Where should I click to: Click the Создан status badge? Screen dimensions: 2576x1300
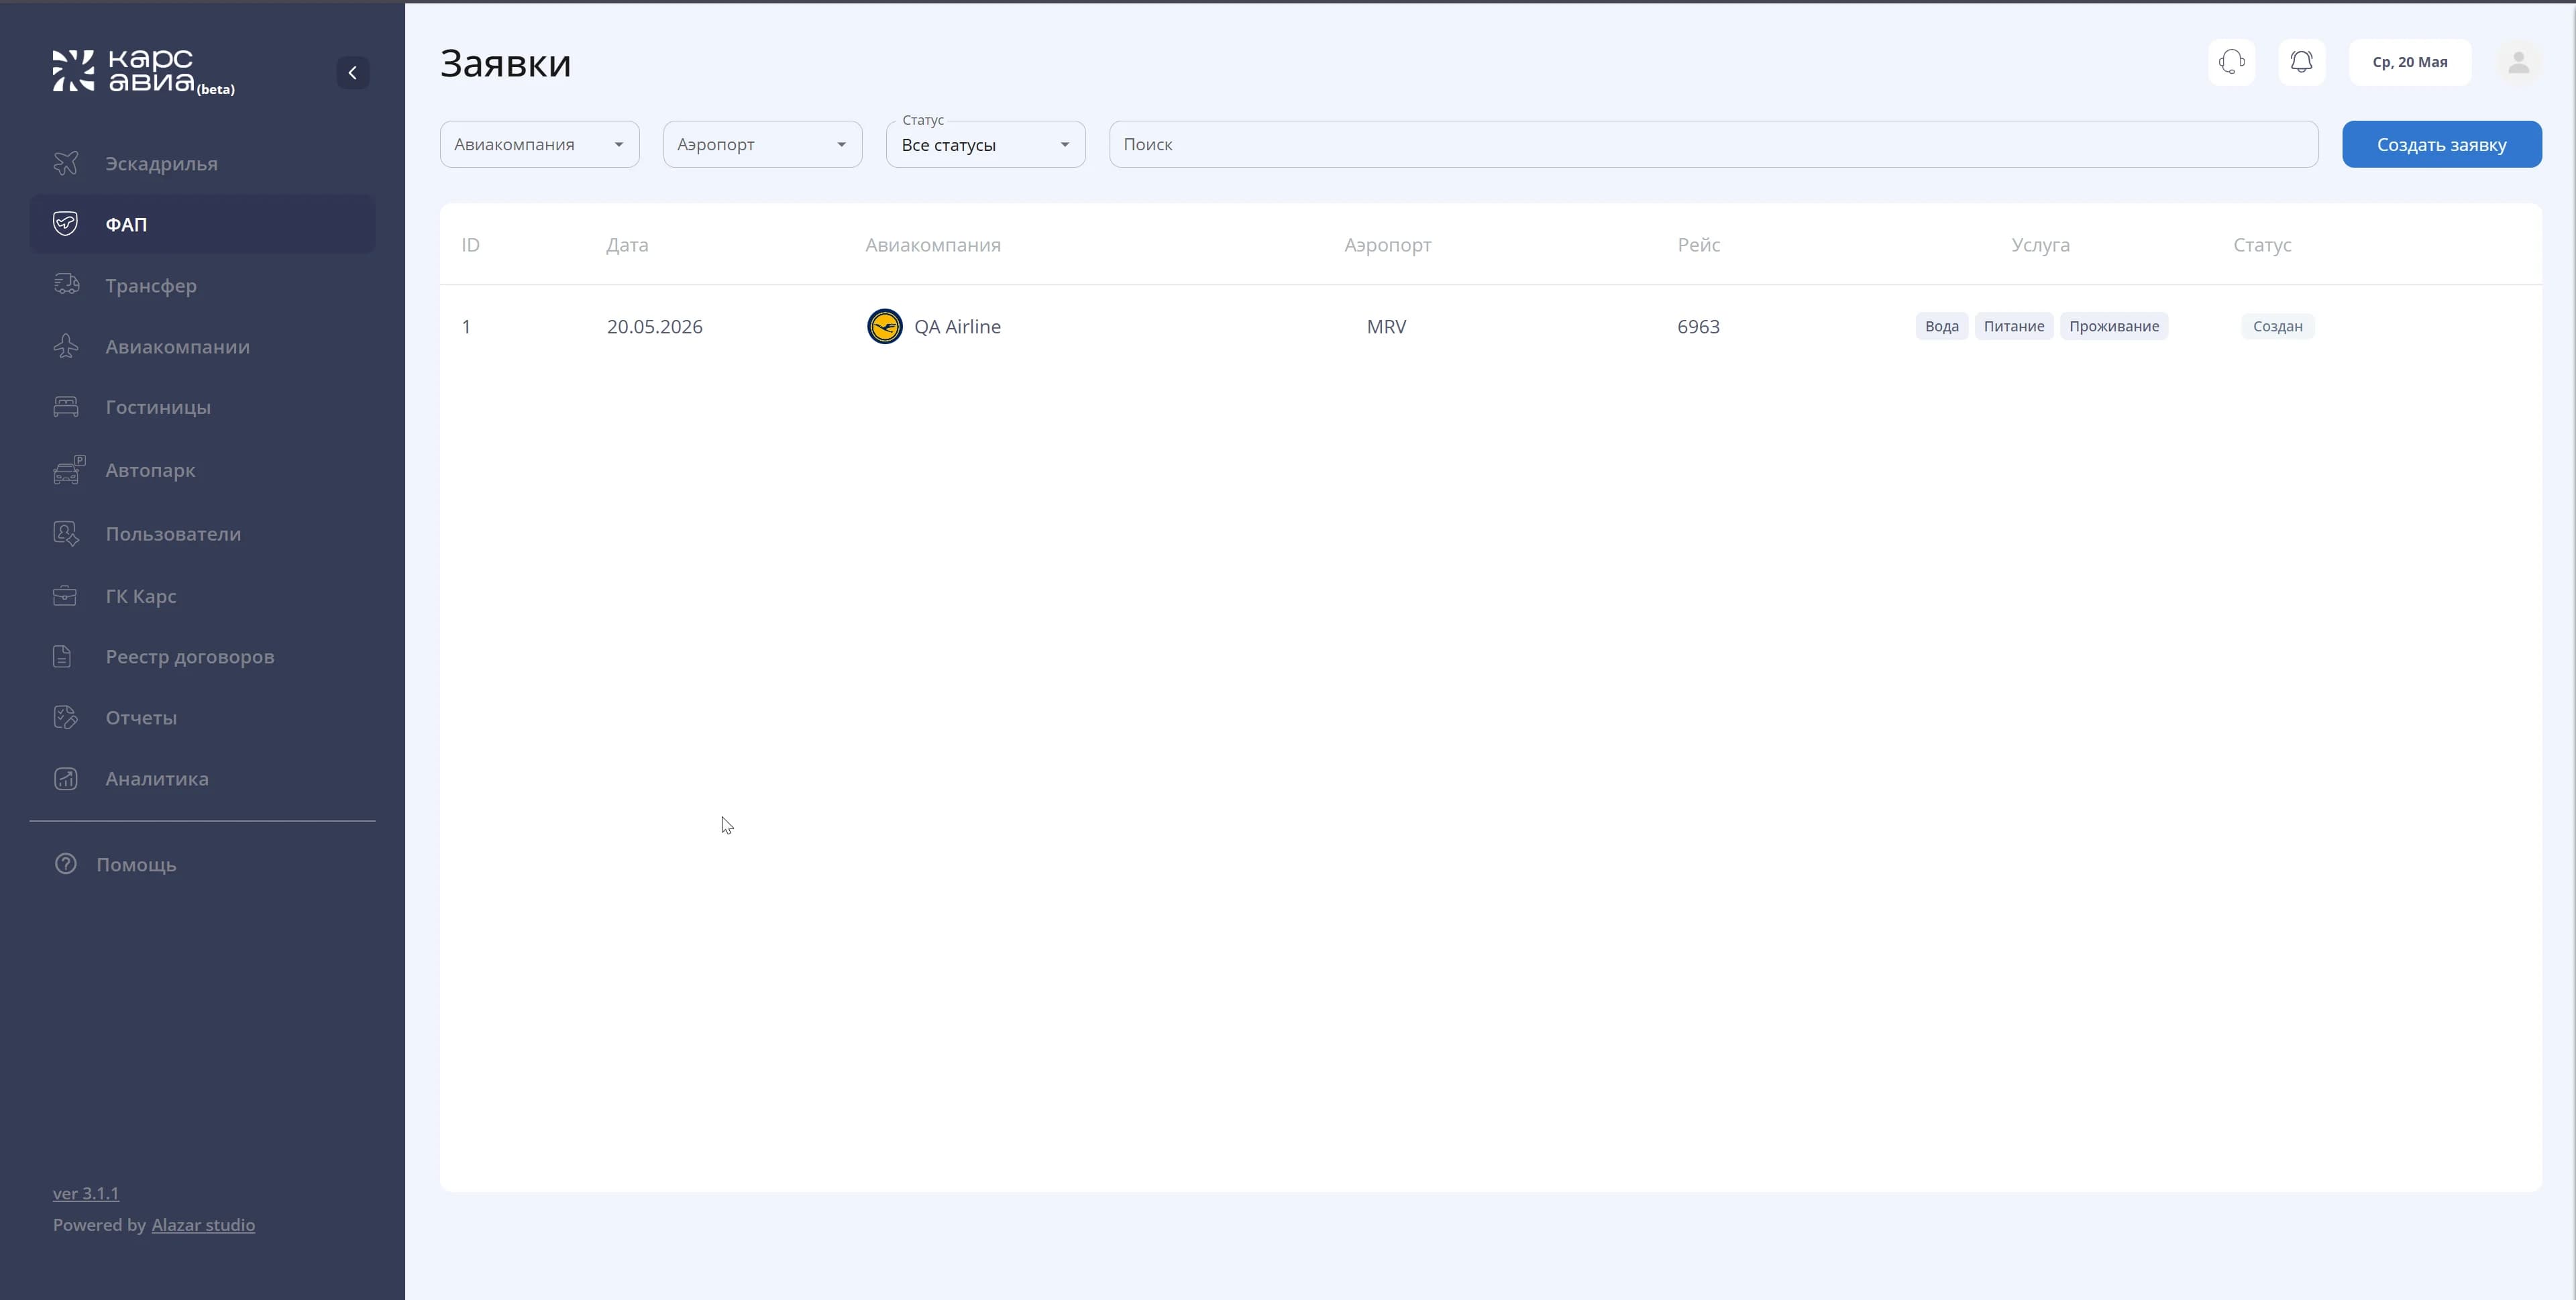click(x=2277, y=326)
